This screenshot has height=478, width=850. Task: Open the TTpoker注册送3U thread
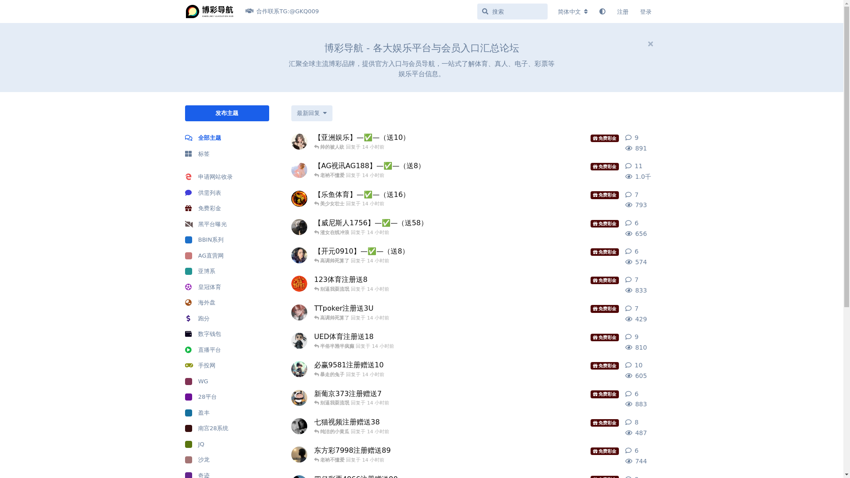point(344,308)
